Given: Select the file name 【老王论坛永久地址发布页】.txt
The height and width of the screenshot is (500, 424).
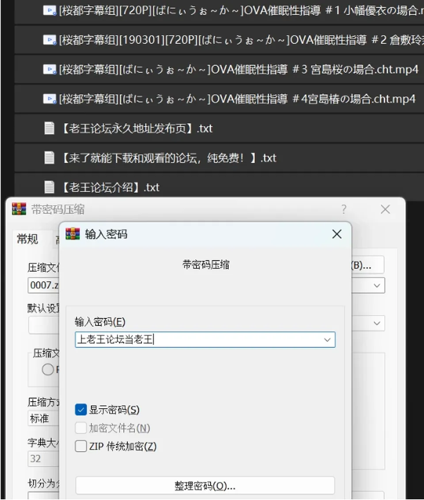Looking at the screenshot, I should [x=136, y=128].
